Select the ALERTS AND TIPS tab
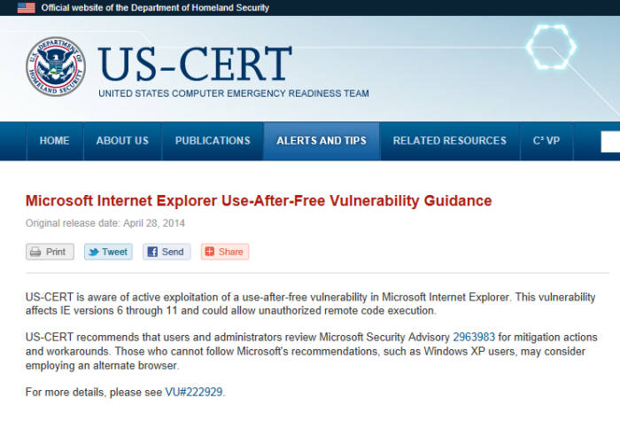This screenshot has width=620, height=421. pos(322,141)
